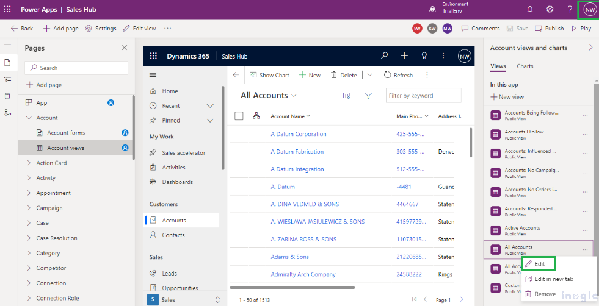The height and width of the screenshot is (306, 599).
Task: Tick the select-all checkbox in grid header
Action: tap(239, 116)
